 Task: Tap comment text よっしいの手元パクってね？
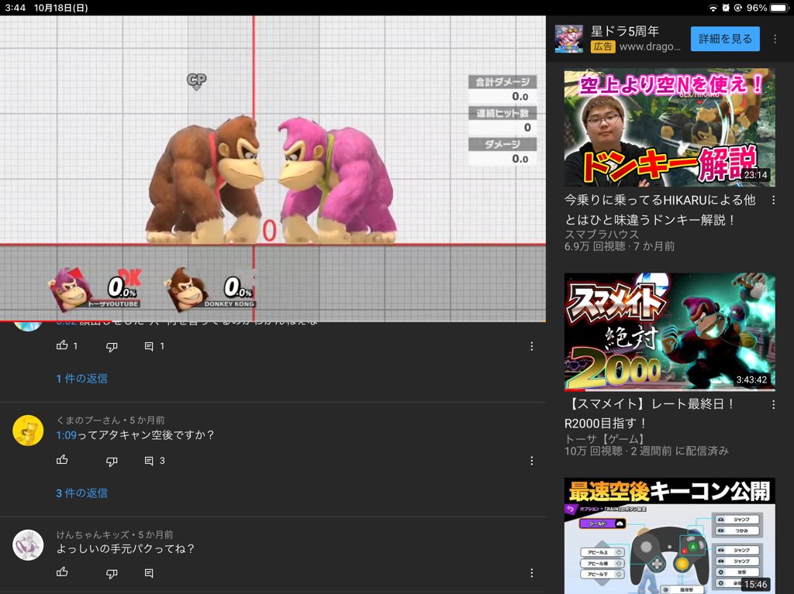(125, 548)
